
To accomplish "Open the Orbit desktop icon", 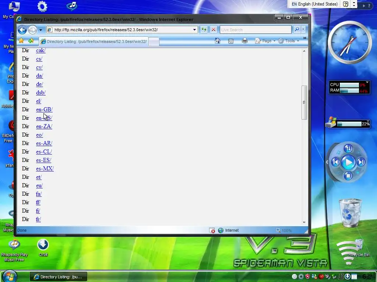I will coord(43,248).
